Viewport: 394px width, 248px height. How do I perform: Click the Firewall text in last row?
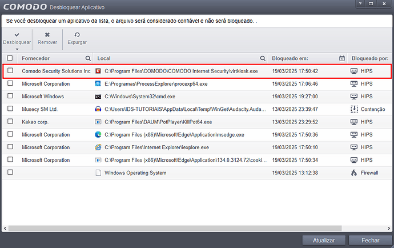coord(369,173)
